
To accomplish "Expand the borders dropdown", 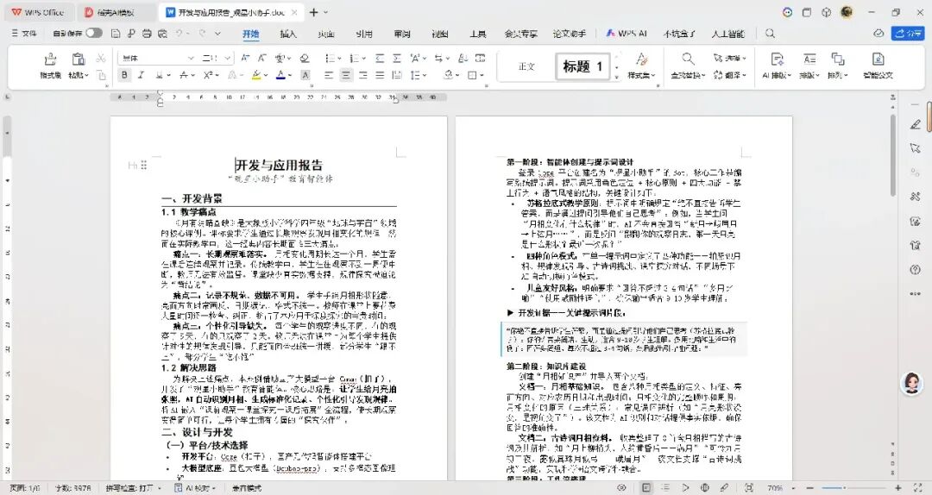I will click(482, 76).
